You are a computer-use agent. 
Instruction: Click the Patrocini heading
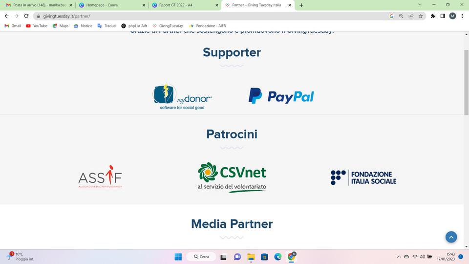point(232,134)
